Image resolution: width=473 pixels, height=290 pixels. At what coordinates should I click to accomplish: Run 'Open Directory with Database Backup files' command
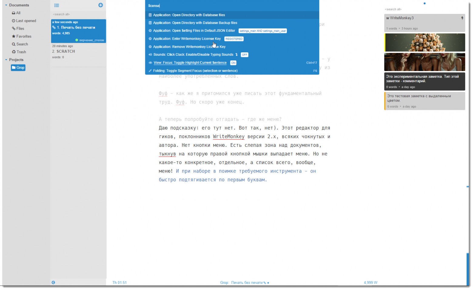(x=232, y=23)
